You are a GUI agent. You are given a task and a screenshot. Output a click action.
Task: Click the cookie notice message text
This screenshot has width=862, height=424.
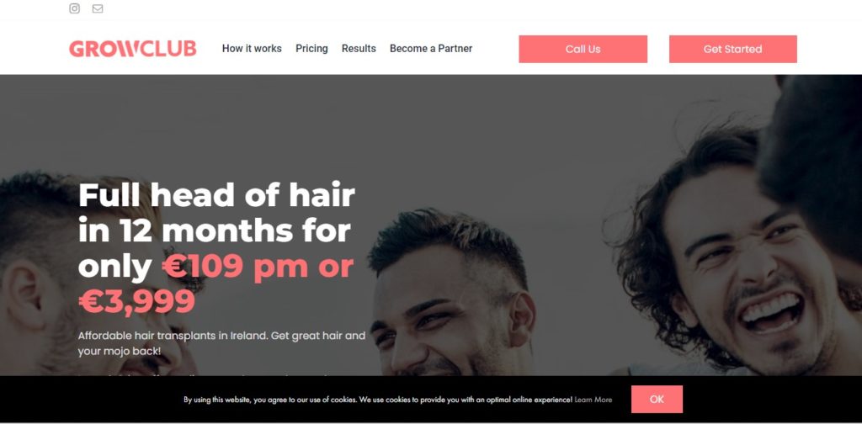[378, 400]
